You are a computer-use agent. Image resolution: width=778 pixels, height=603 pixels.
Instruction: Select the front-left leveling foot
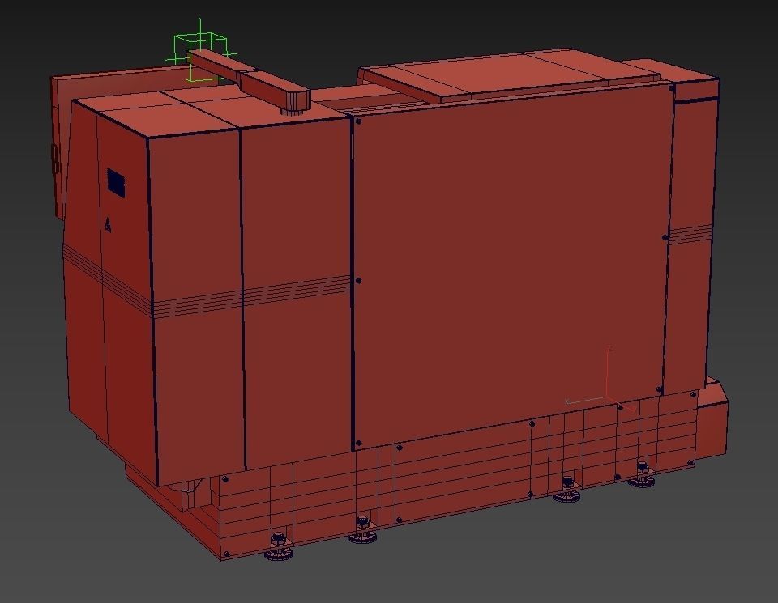pyautogui.click(x=278, y=546)
